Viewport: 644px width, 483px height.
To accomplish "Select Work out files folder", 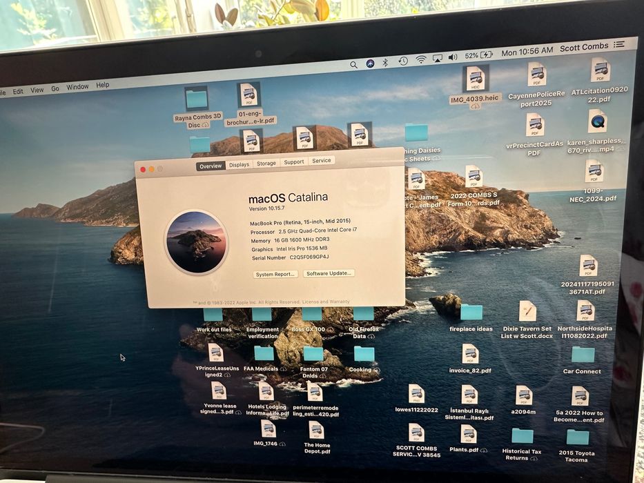I will pyautogui.click(x=213, y=315).
